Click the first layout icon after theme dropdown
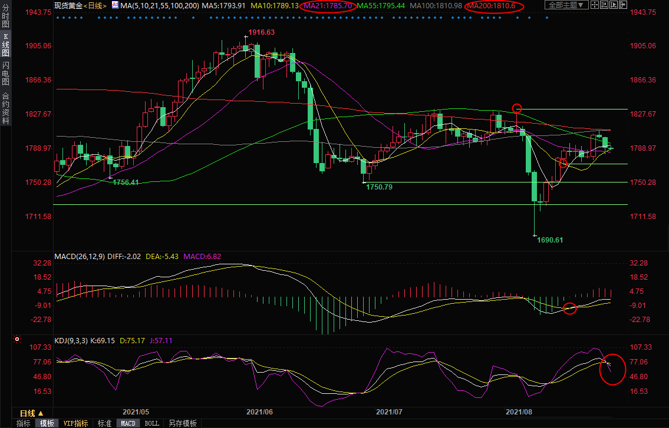Image resolution: width=669 pixels, height=428 pixels. pos(595,5)
